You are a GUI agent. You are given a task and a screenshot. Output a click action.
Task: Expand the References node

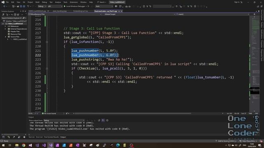(5, 26)
